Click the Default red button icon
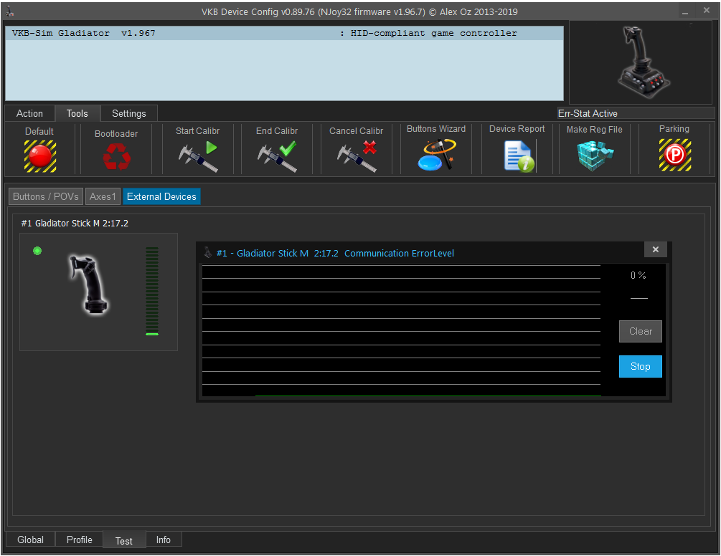The image size is (721, 556). (39, 155)
